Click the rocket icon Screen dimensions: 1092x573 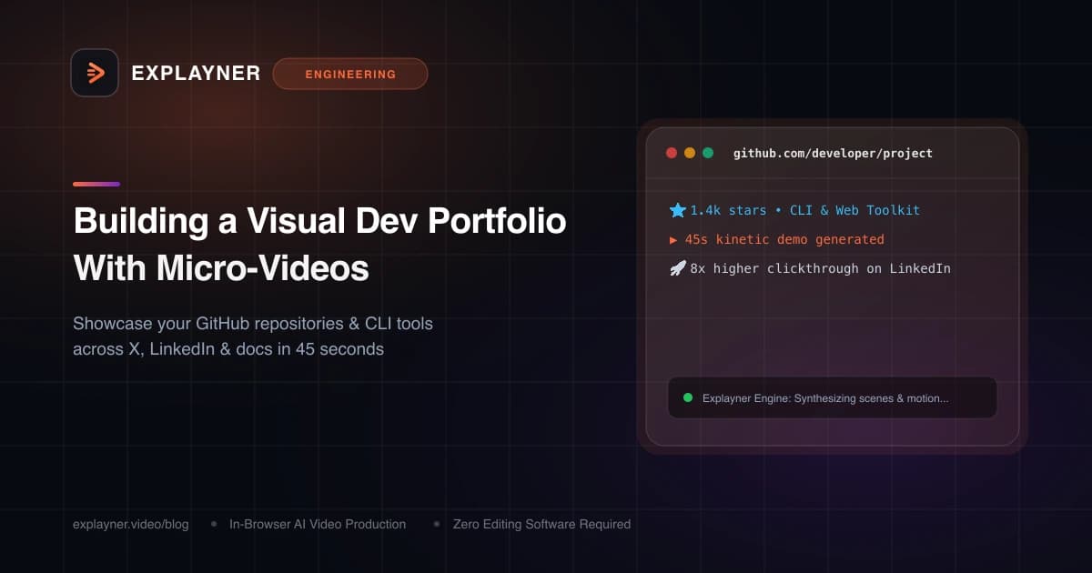[677, 268]
